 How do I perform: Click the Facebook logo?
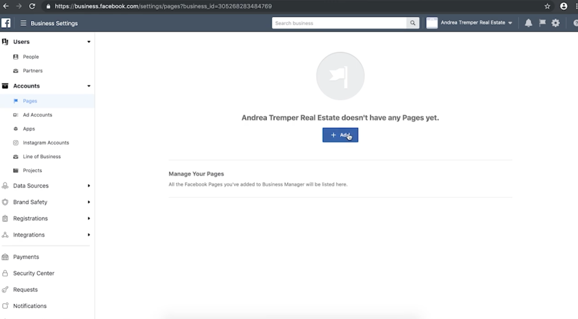(x=6, y=23)
